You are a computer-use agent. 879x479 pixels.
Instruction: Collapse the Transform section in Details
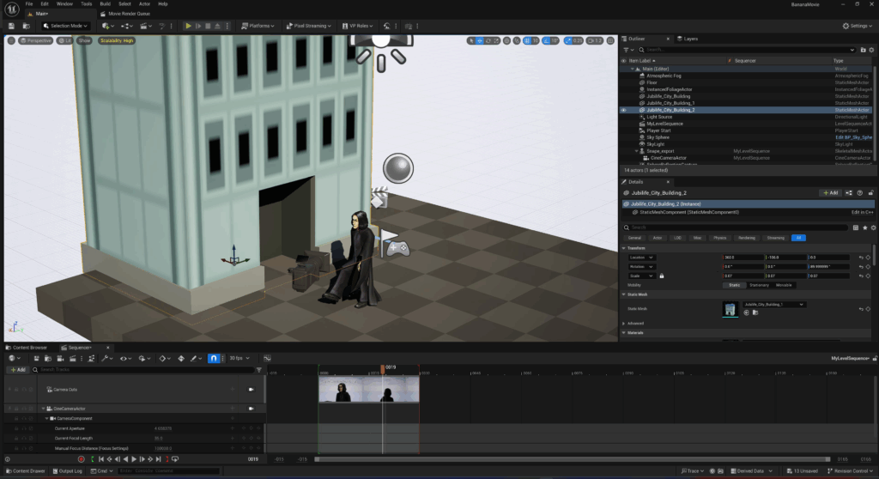coord(625,248)
